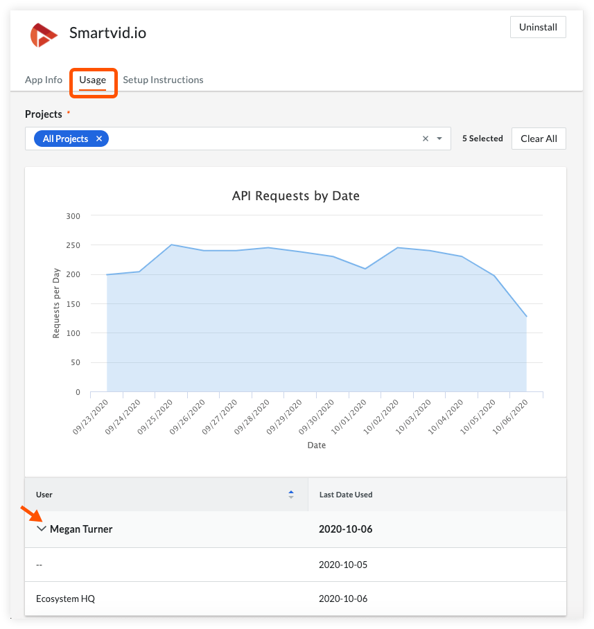Click the Clear All button
The image size is (594, 629).
(x=539, y=139)
